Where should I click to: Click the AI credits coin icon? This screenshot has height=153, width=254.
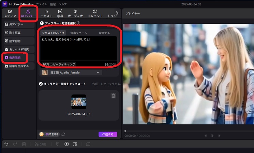pos(42,134)
